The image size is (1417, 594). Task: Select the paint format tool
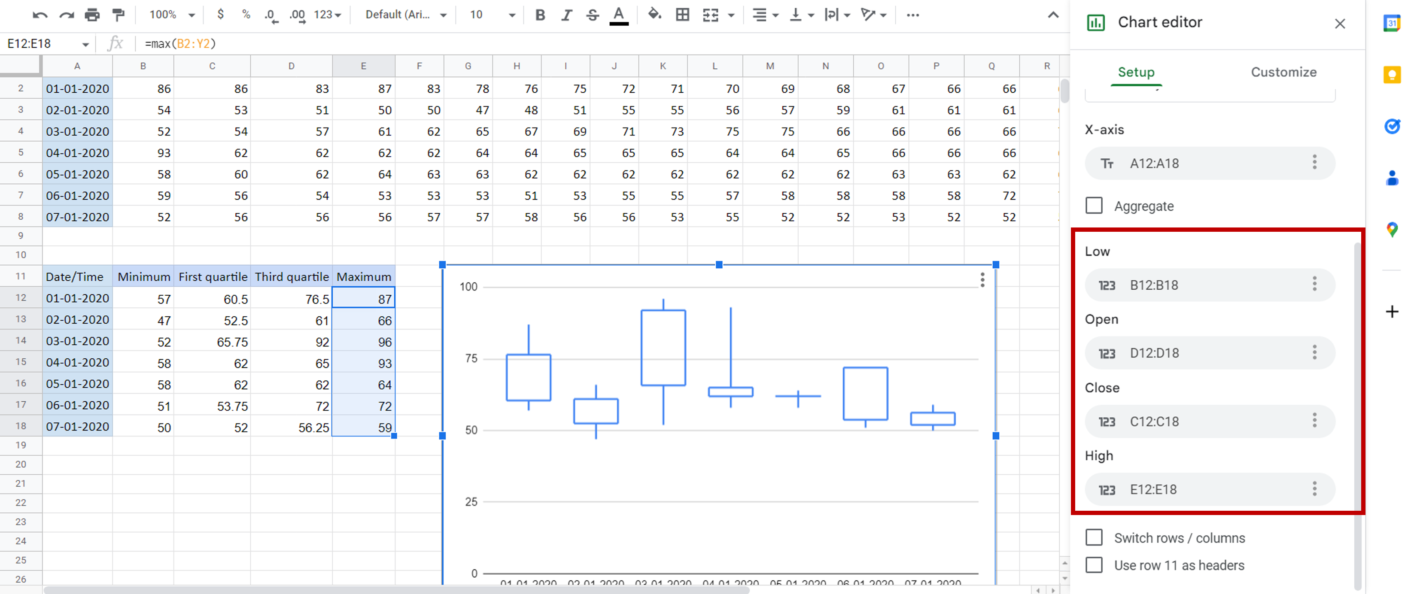[x=118, y=15]
